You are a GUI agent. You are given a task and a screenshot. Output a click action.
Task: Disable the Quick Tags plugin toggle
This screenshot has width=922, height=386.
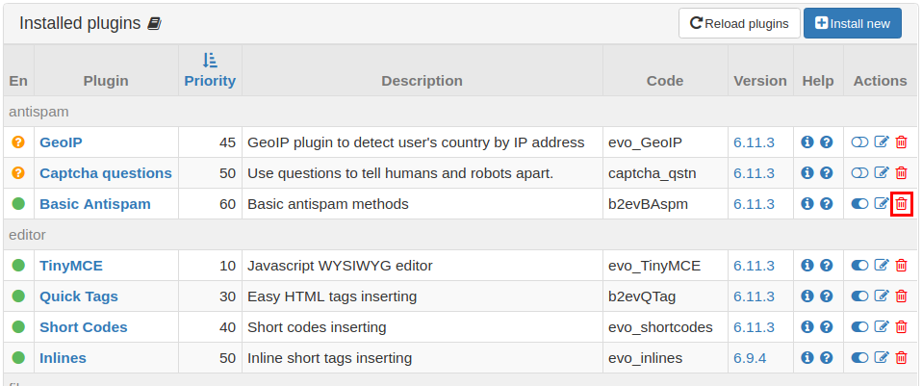pos(859,296)
